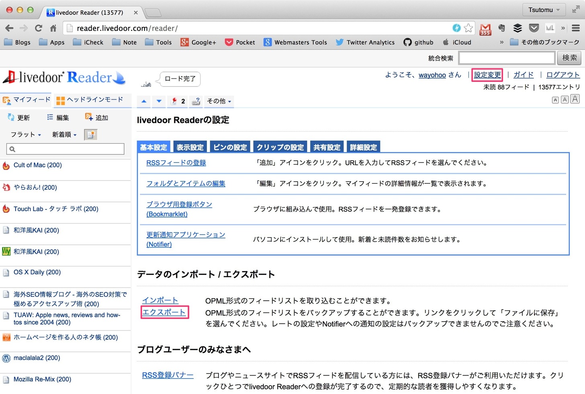The width and height of the screenshot is (585, 394).
Task: Open the その他のブックマーク folder
Action: point(544,42)
